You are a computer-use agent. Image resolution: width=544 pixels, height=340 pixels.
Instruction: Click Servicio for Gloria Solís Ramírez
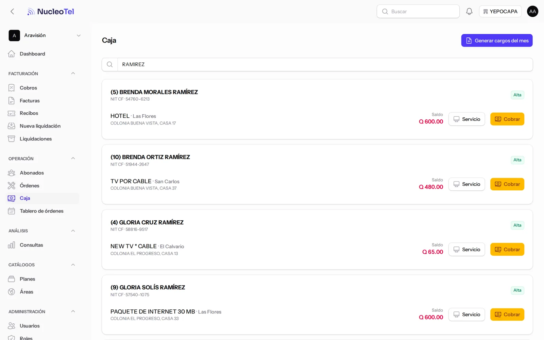tap(466, 314)
